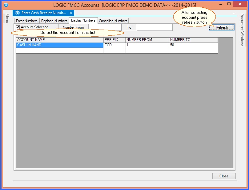Click the Close button at bottom
This screenshot has width=249, height=190.
224,176
